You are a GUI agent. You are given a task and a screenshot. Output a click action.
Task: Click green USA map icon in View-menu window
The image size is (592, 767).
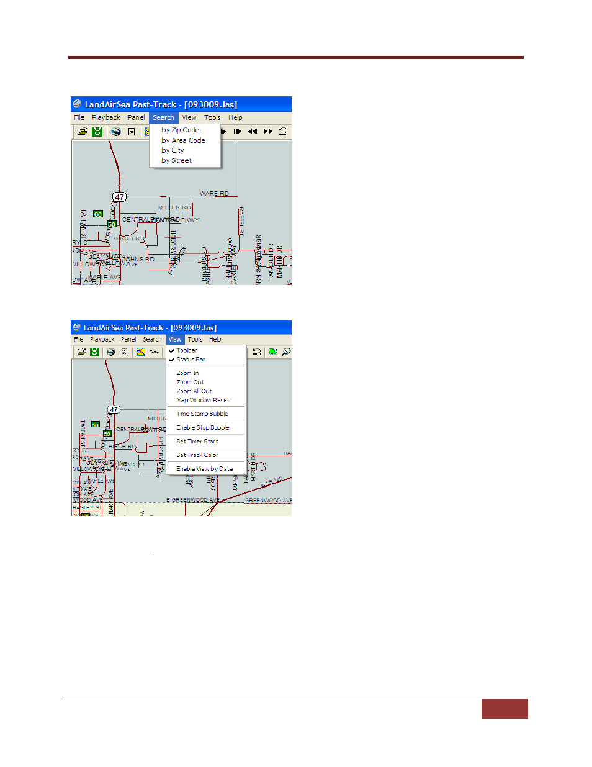pyautogui.click(x=272, y=352)
